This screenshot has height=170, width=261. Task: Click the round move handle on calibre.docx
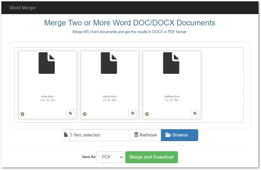coord(147,114)
